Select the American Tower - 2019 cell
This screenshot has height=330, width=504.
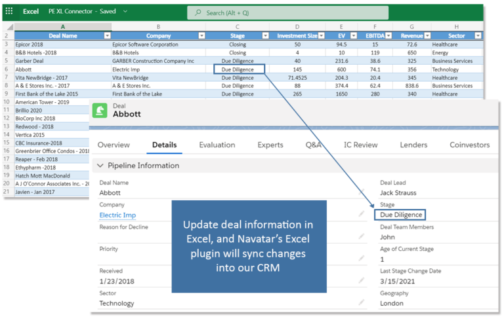pos(51,102)
